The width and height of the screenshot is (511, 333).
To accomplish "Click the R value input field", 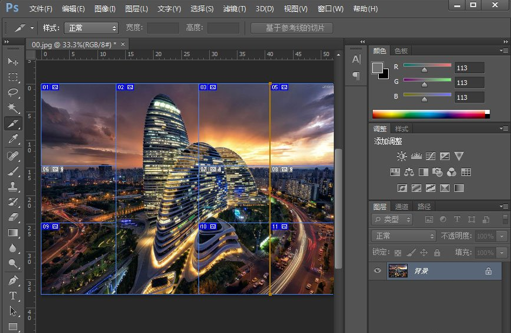I will tap(469, 68).
